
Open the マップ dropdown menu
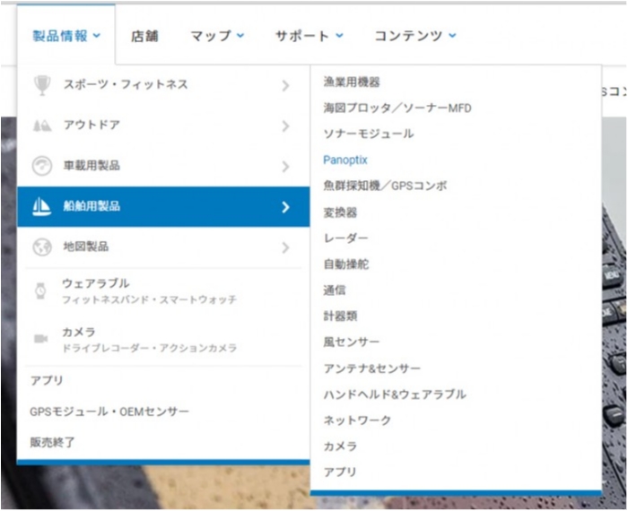point(216,36)
